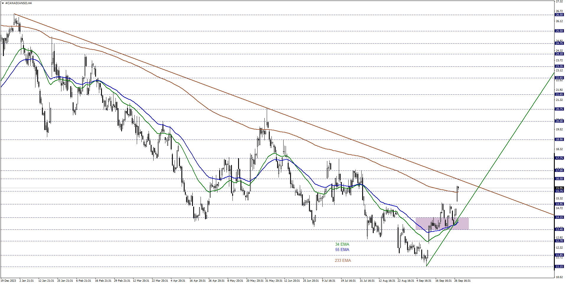The image size is (566, 284).
Task: Click the 19 Jul 16:31 date label
Action: pyautogui.click(x=348, y=281)
